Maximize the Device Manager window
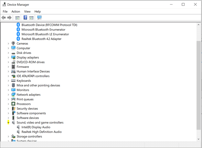Viewport: 202px width, 148px height. click(183, 5)
